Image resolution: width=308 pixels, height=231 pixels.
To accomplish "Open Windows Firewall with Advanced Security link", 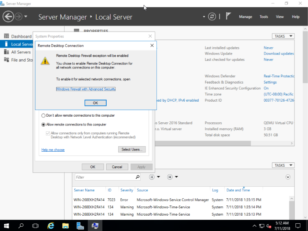I will [86, 89].
